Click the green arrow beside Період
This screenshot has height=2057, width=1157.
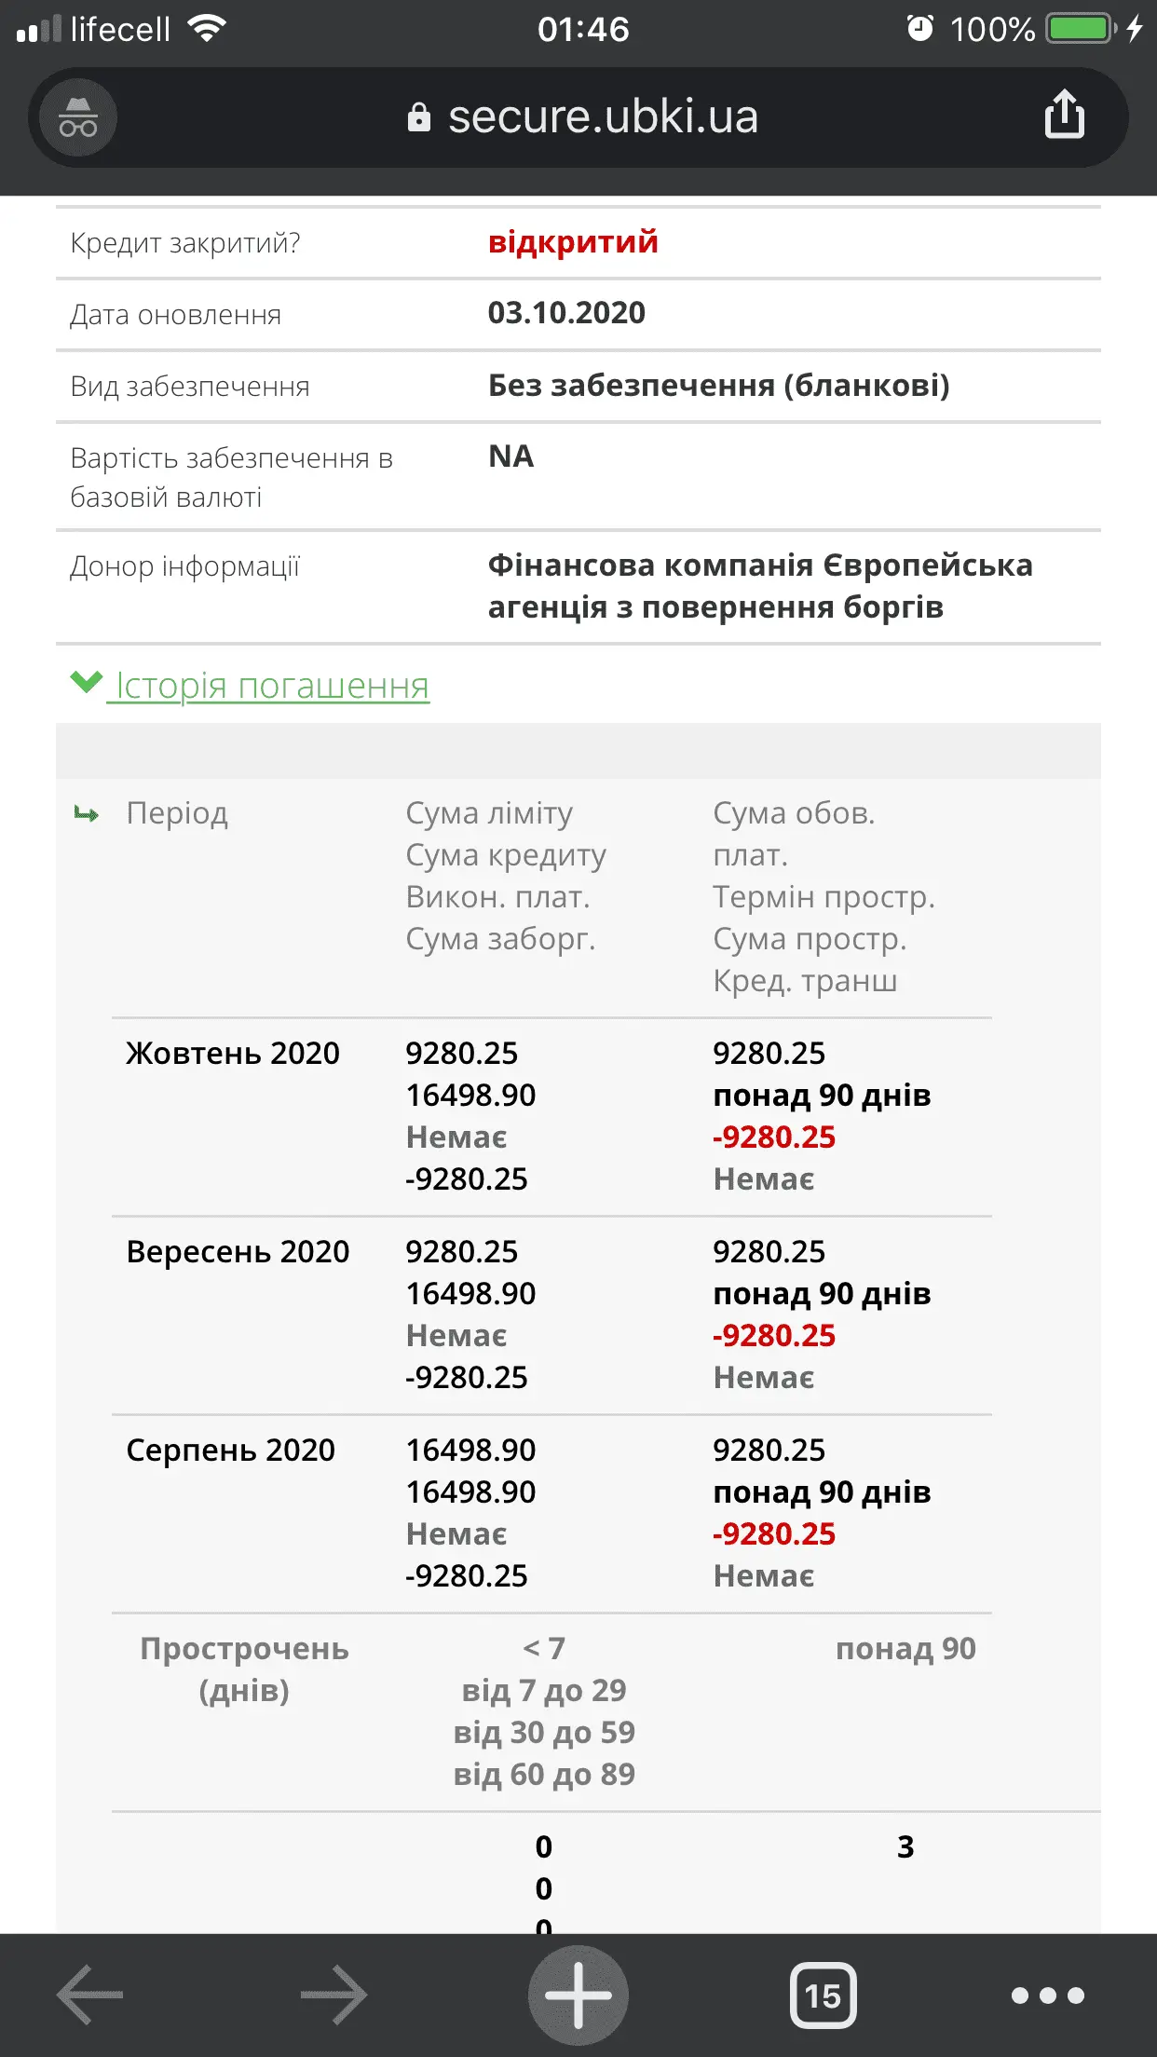[x=87, y=814]
